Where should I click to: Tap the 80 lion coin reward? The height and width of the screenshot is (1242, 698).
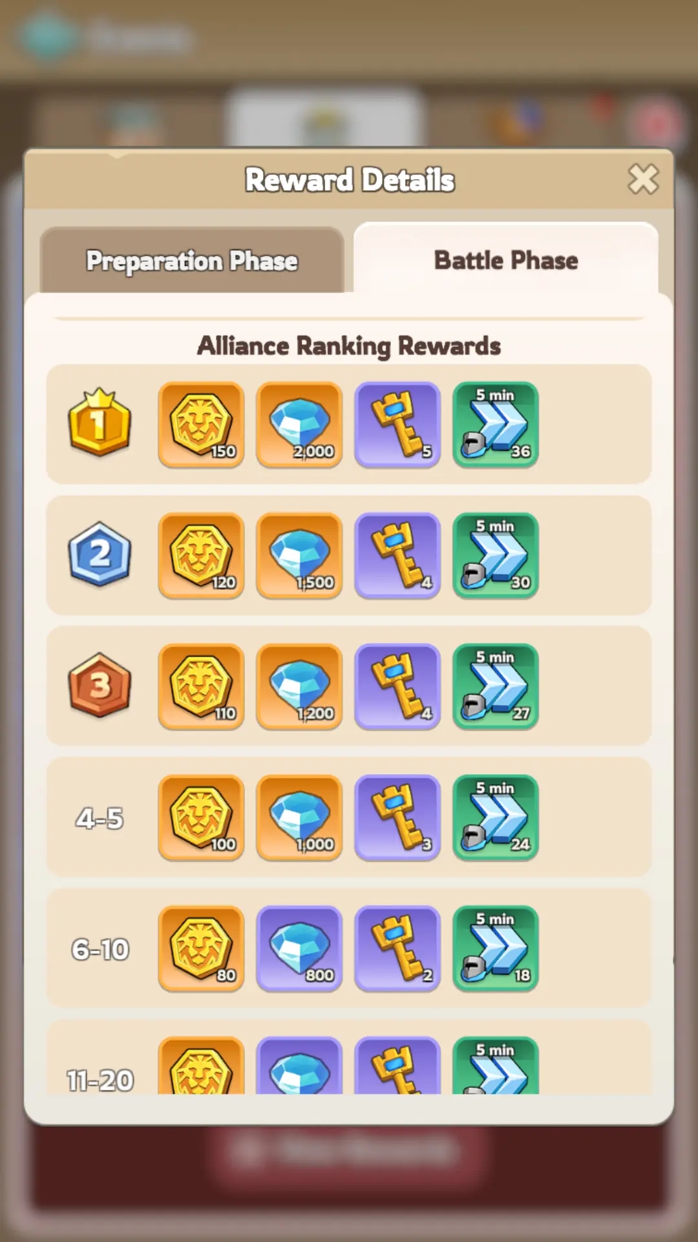pyautogui.click(x=201, y=948)
